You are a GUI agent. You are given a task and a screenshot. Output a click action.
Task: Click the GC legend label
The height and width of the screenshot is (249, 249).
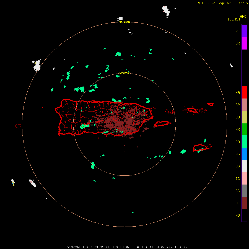point(237,191)
